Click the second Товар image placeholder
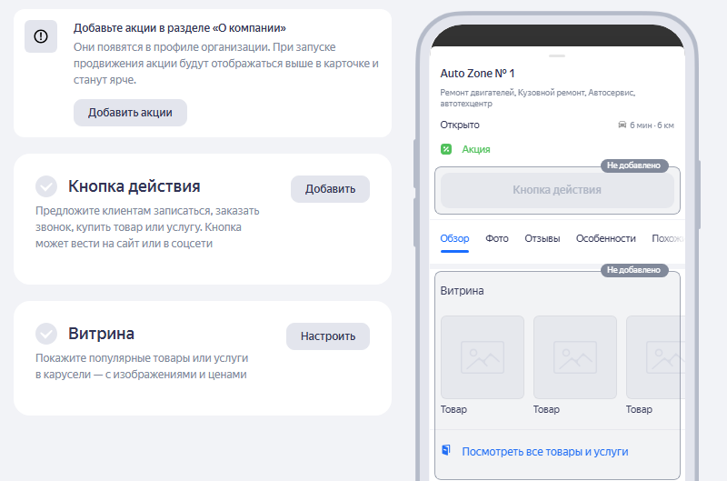 tap(575, 357)
